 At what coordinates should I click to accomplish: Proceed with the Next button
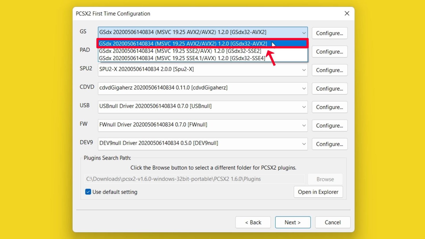click(293, 222)
